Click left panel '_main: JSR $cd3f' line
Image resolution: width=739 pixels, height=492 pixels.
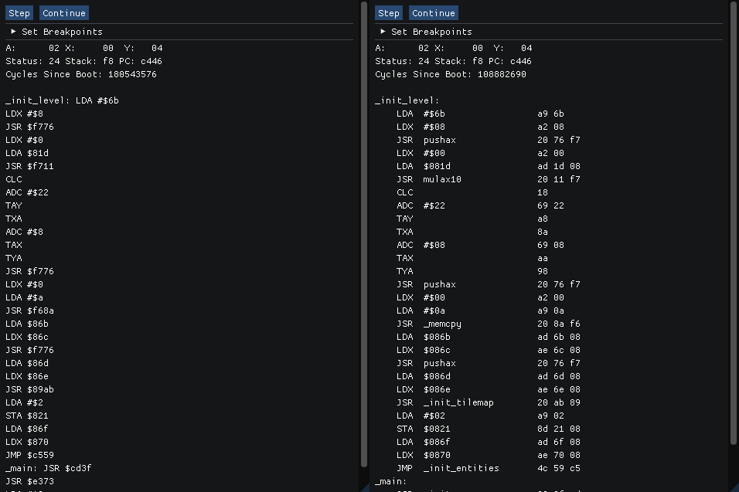pyautogui.click(x=49, y=469)
